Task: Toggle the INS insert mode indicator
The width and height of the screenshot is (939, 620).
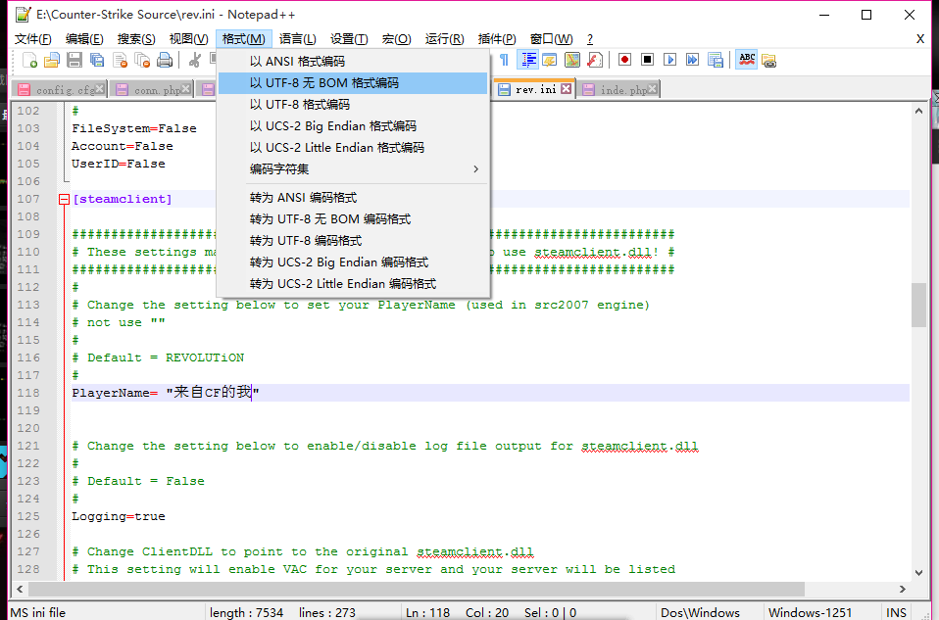Action: coord(896,612)
